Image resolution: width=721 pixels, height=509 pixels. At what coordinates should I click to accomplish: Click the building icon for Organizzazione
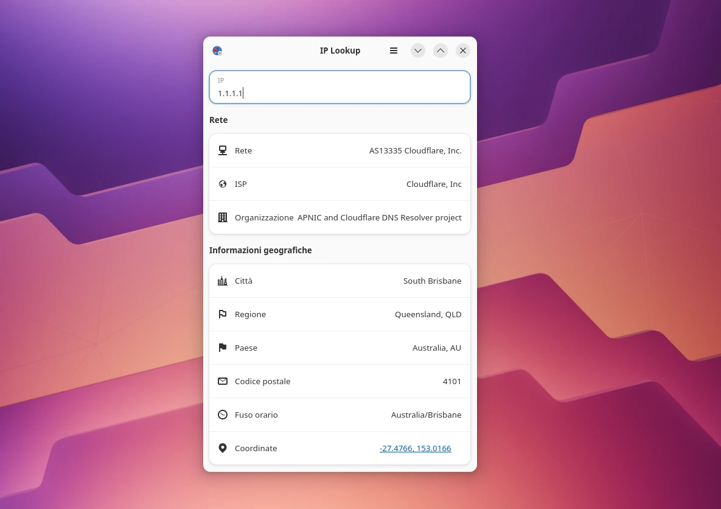pos(223,217)
